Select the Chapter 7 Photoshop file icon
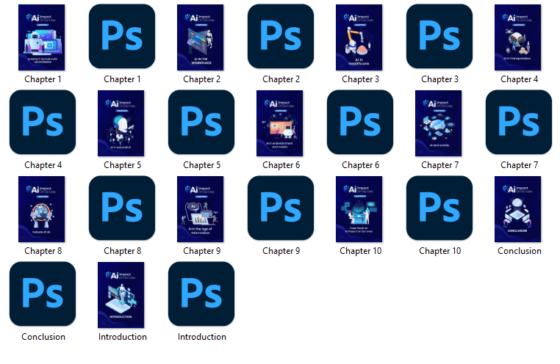Screen dimensions: 560x364 tap(519, 123)
